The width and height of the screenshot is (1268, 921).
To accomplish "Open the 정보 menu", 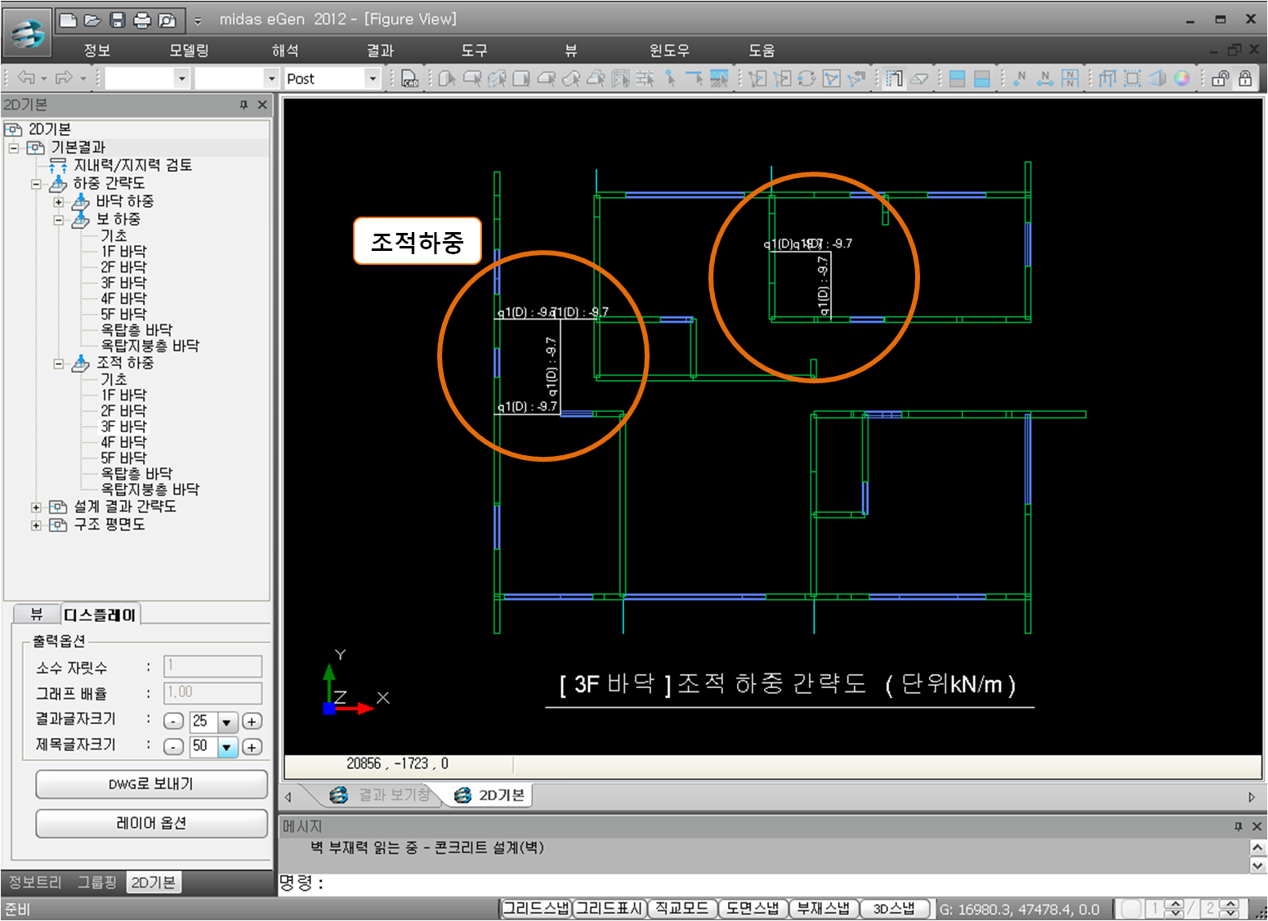I will tap(97, 50).
